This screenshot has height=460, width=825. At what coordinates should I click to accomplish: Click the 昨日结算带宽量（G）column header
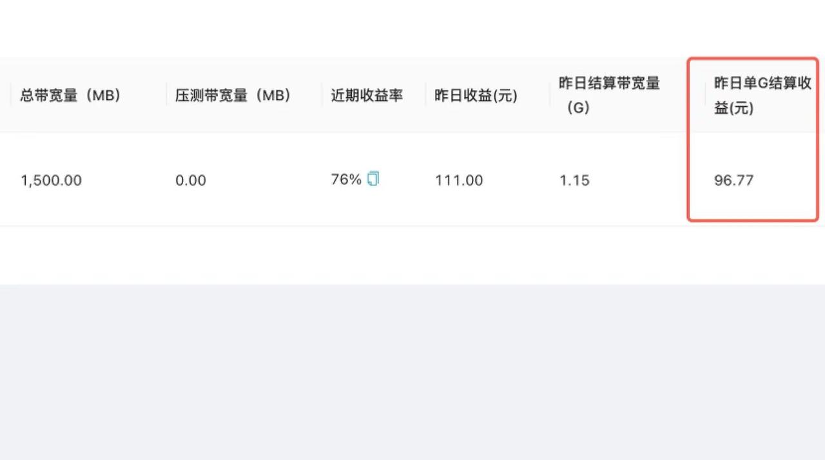point(610,95)
